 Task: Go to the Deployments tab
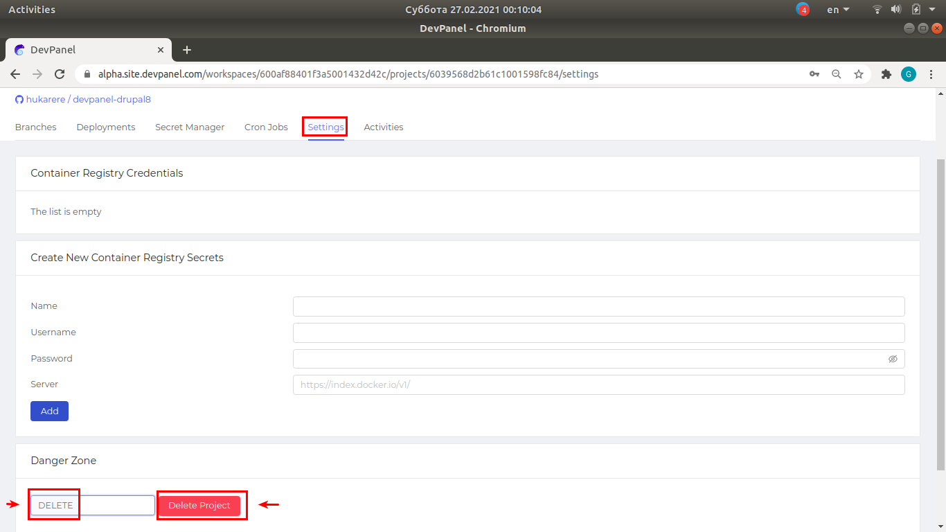pyautogui.click(x=106, y=127)
